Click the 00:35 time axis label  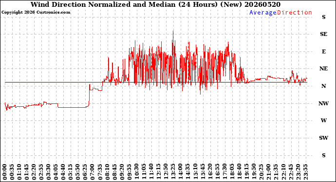pyautogui.click(x=12, y=172)
